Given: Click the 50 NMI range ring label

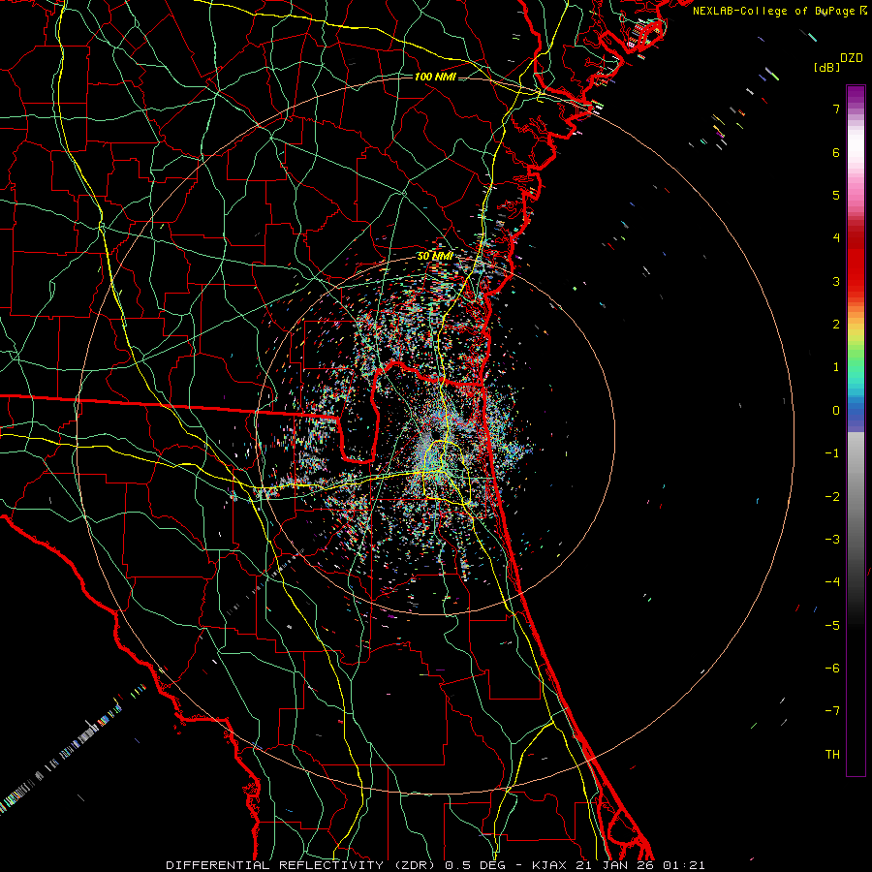Looking at the screenshot, I should [435, 257].
